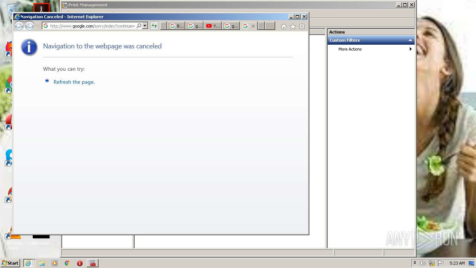476x268 pixels.
Task: Click 'What you can try:' text
Action: point(64,69)
